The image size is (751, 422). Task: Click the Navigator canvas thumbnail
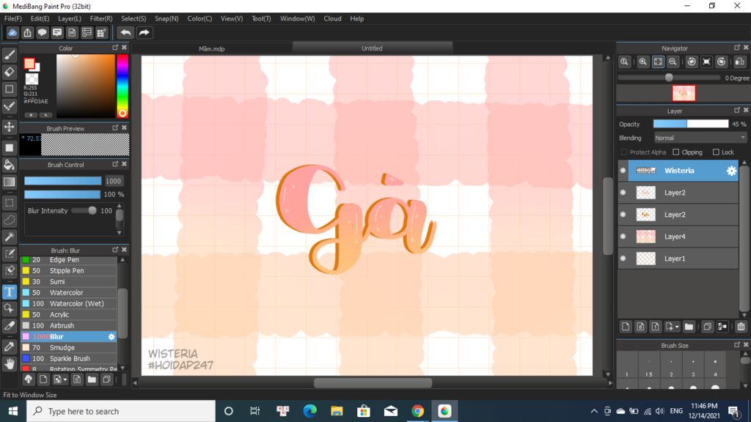(684, 93)
